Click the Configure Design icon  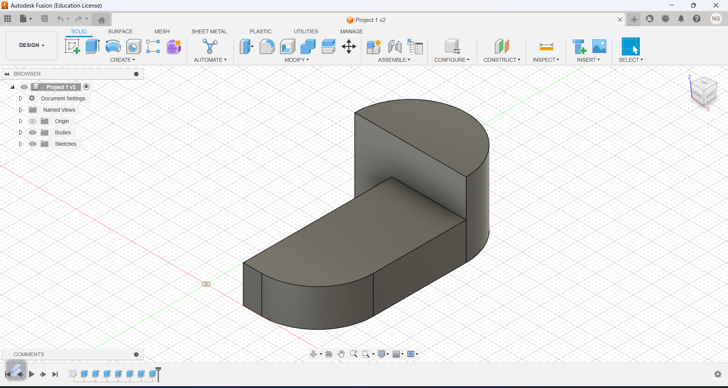pyautogui.click(x=452, y=47)
